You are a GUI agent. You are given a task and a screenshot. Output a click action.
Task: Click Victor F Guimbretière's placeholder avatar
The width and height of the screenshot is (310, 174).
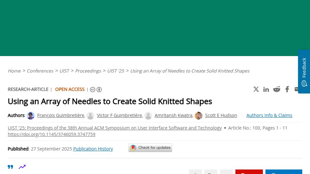pos(90,116)
